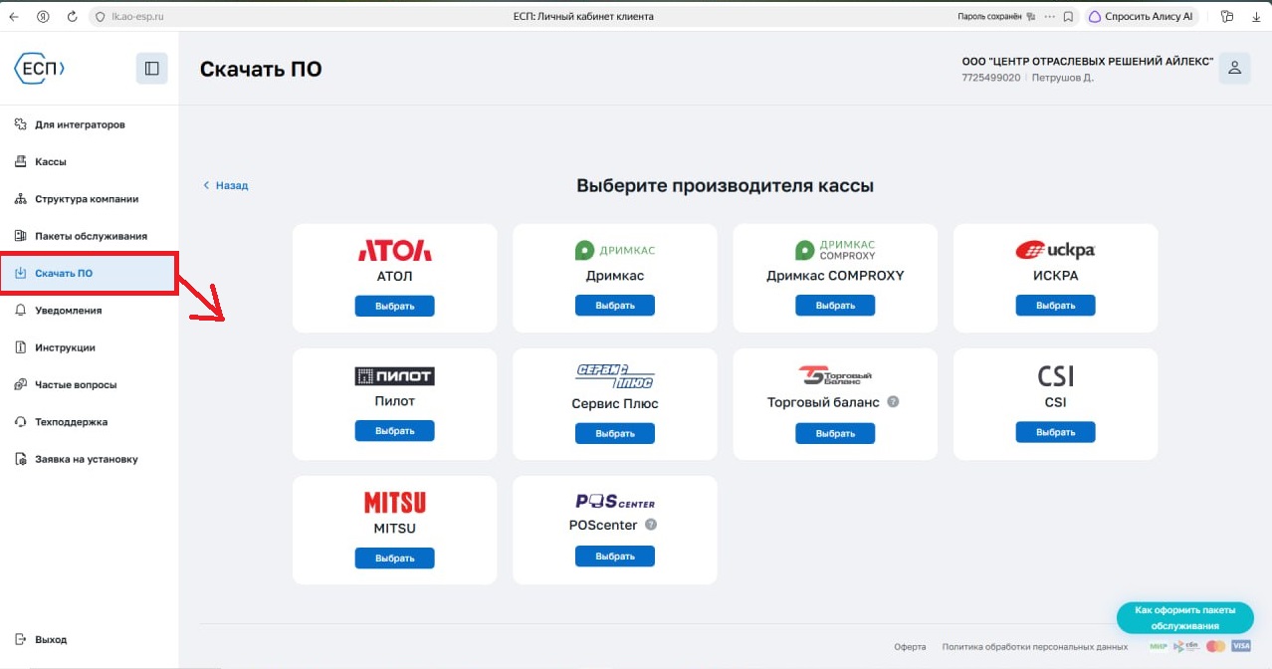
Task: Choose Пилот with Выбрать button
Action: [x=394, y=431]
